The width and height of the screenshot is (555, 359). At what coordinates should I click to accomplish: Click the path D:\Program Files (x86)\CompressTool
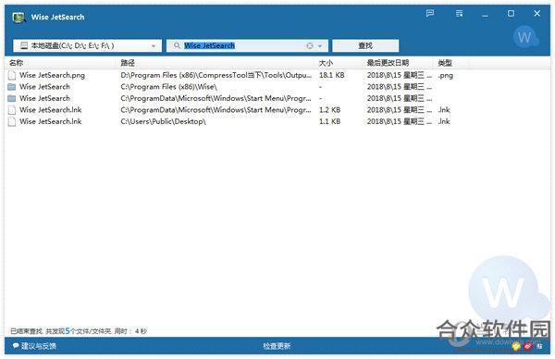coord(216,75)
